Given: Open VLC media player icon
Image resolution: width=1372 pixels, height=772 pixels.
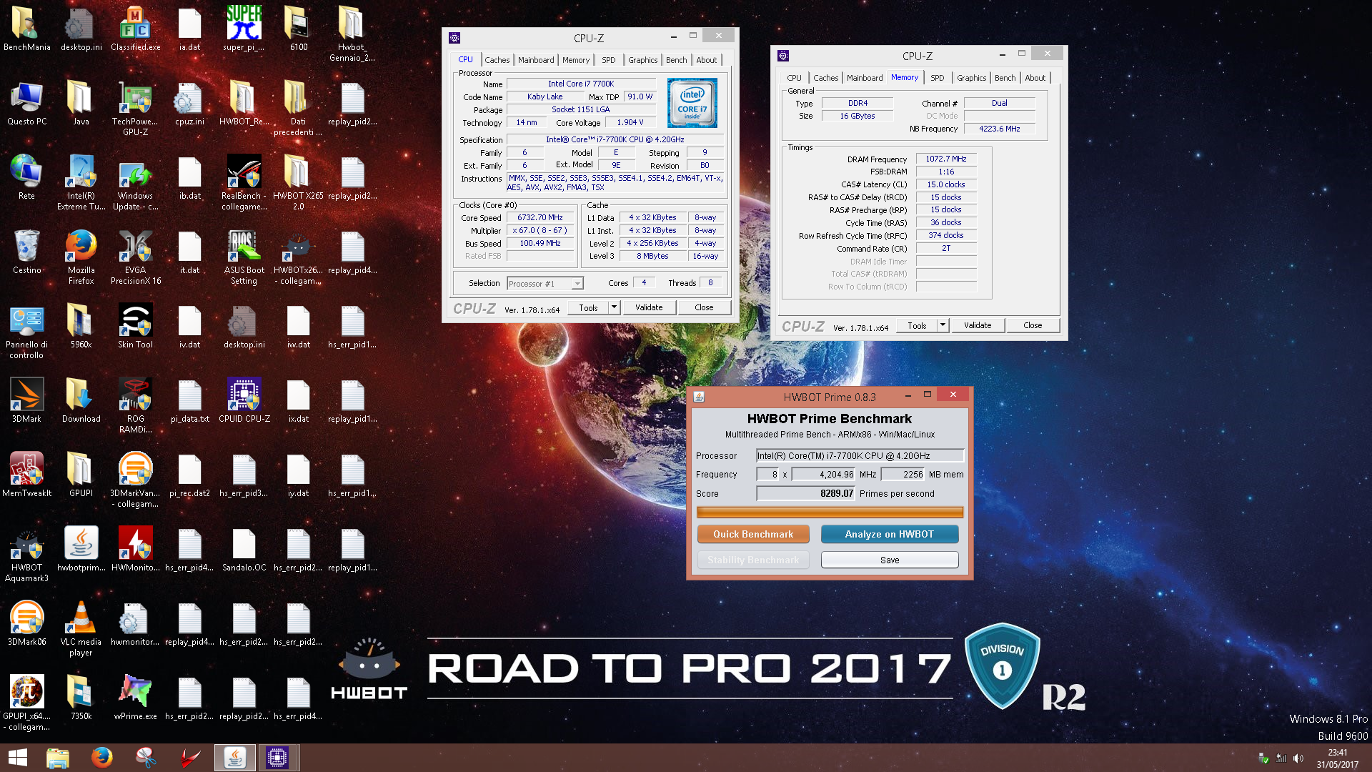Looking at the screenshot, I should click(81, 628).
